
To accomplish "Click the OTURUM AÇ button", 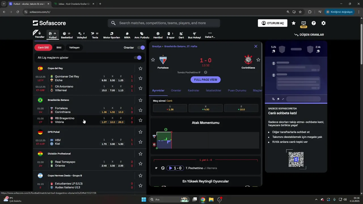I will click(273, 23).
